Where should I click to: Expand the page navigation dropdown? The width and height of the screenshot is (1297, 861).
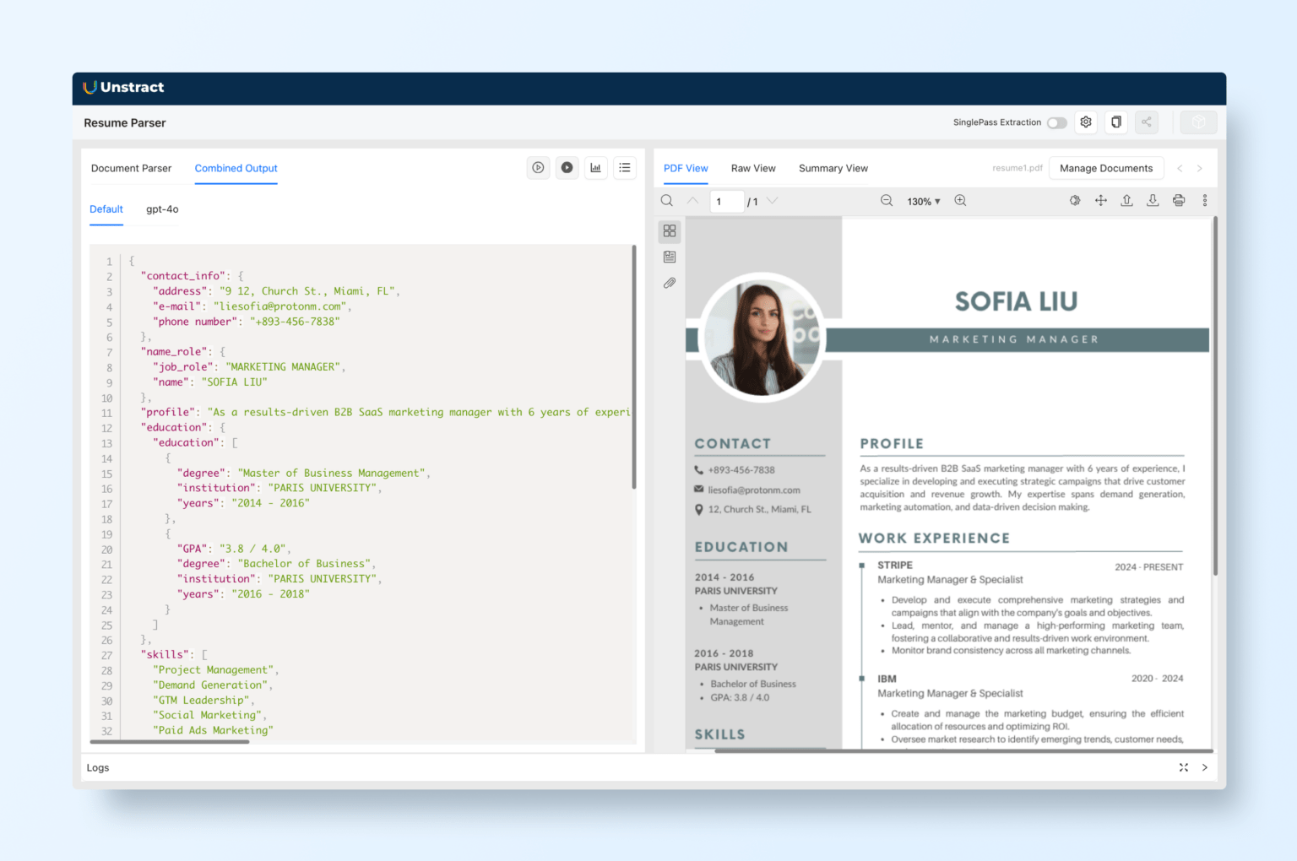[x=773, y=202]
